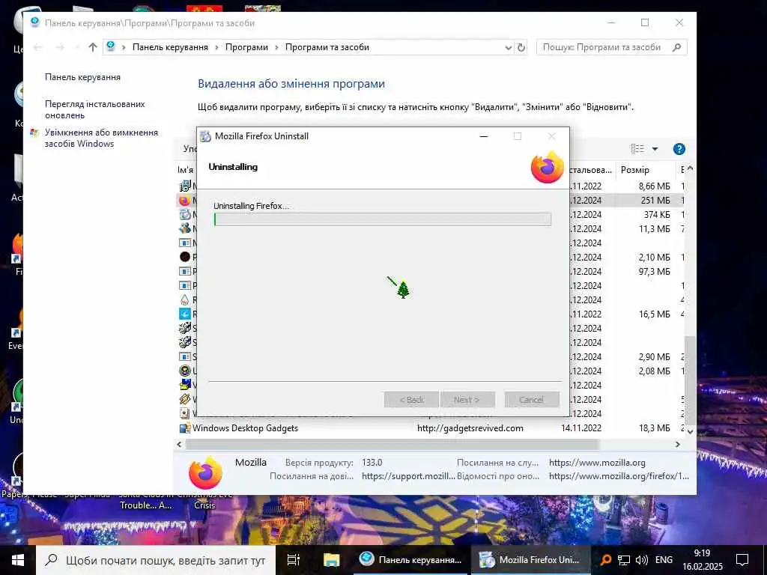Click the Next button in the uninstall dialog
The height and width of the screenshot is (575, 767).
pos(467,400)
